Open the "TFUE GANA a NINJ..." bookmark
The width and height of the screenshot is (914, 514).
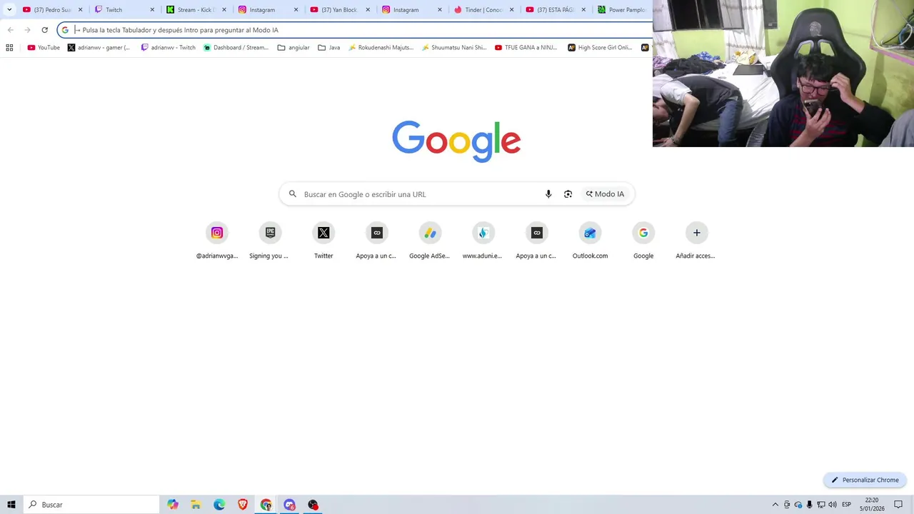click(526, 48)
